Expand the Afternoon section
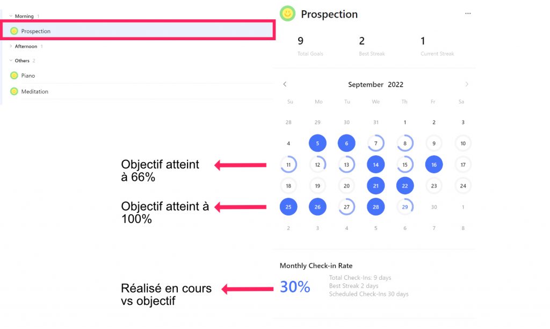Screen dimensions: 550x329 tap(11, 46)
